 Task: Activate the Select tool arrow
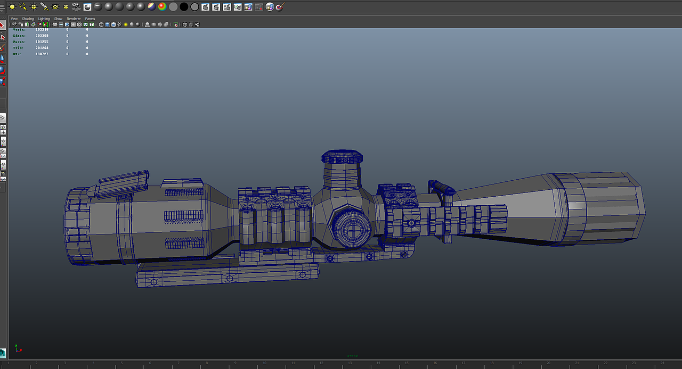tap(2, 25)
